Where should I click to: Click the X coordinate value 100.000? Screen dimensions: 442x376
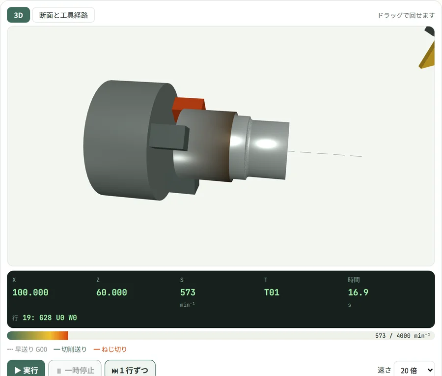click(30, 292)
